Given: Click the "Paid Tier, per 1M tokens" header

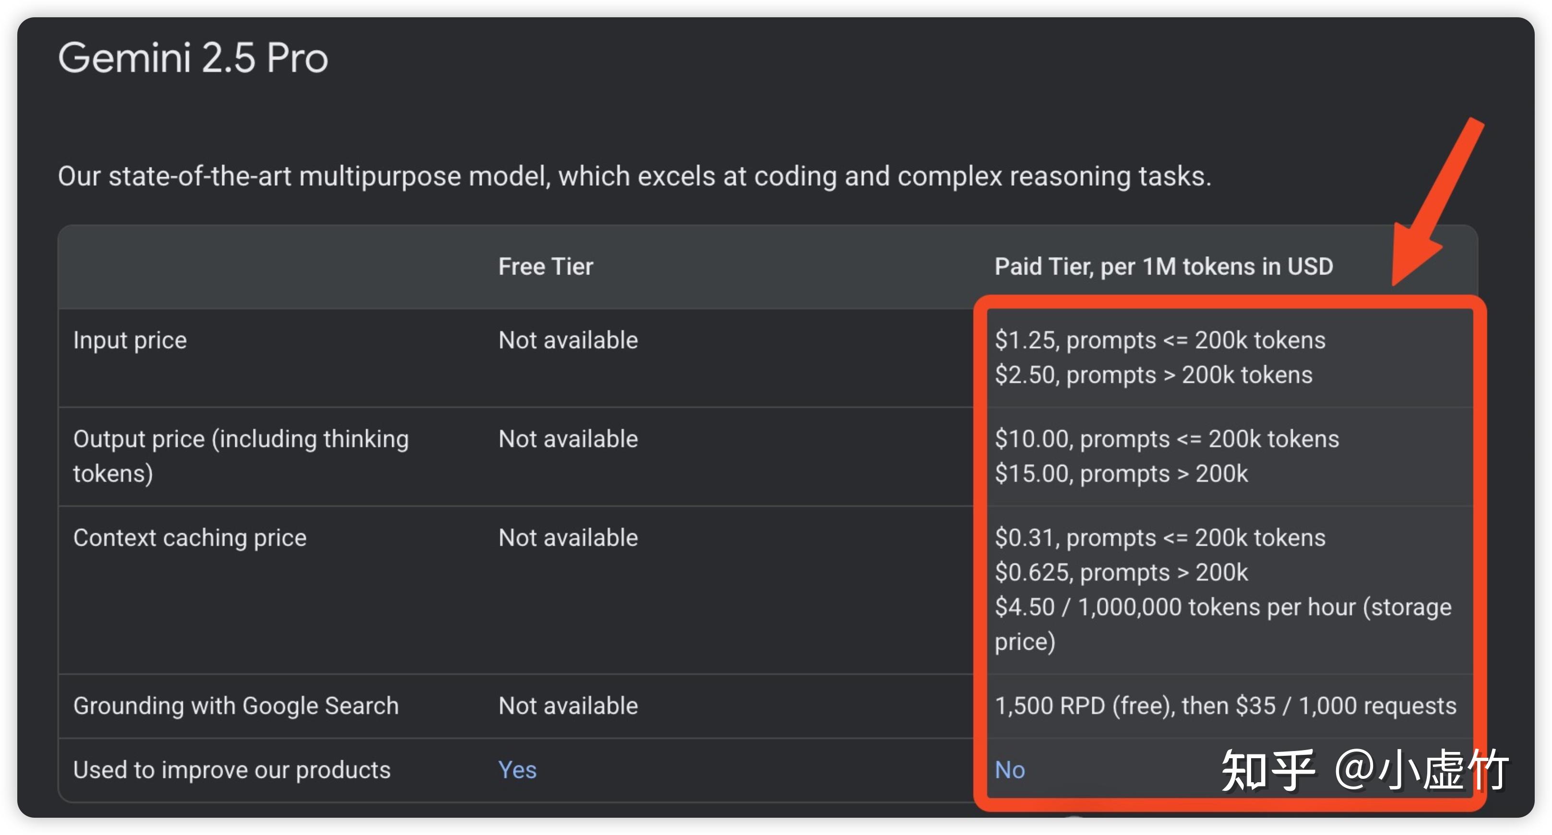Looking at the screenshot, I should (x=1163, y=266).
